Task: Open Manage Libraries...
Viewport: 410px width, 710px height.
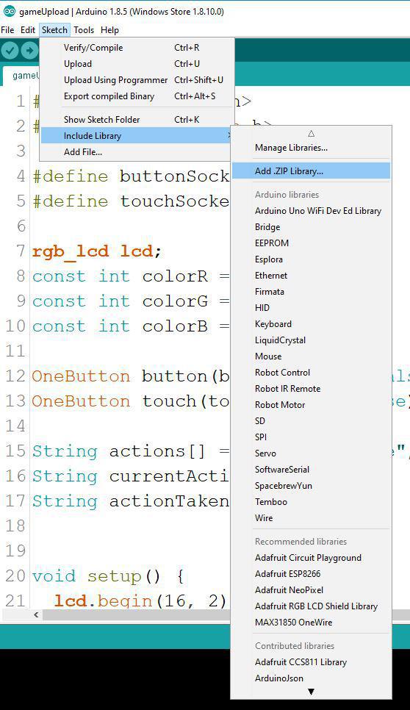Action: pos(311,148)
